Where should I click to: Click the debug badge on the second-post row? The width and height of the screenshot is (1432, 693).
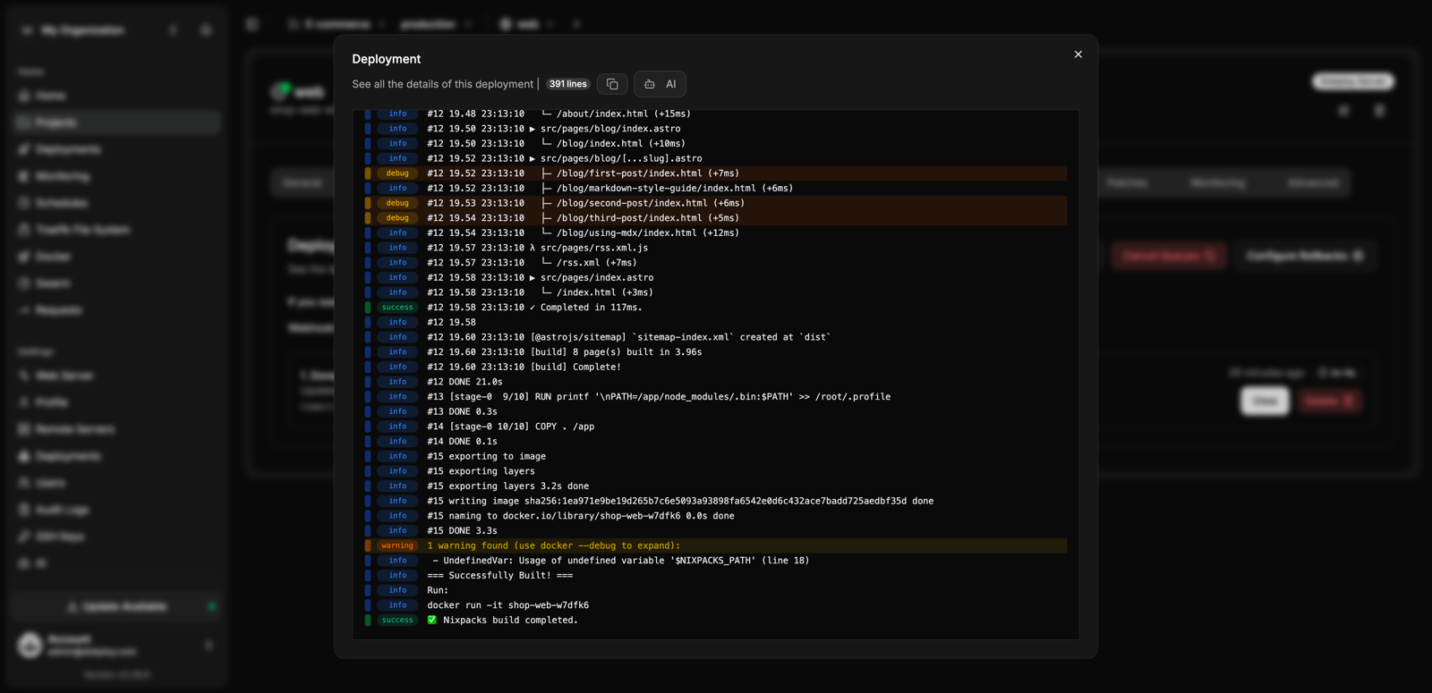[397, 203]
